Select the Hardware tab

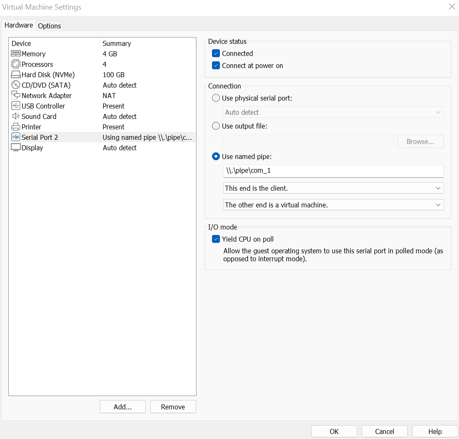(19, 25)
